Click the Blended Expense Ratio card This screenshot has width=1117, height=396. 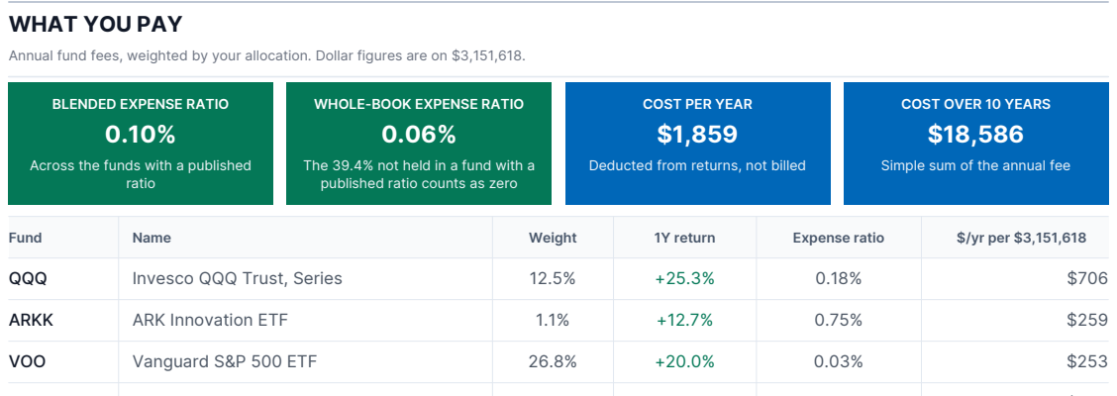click(141, 144)
